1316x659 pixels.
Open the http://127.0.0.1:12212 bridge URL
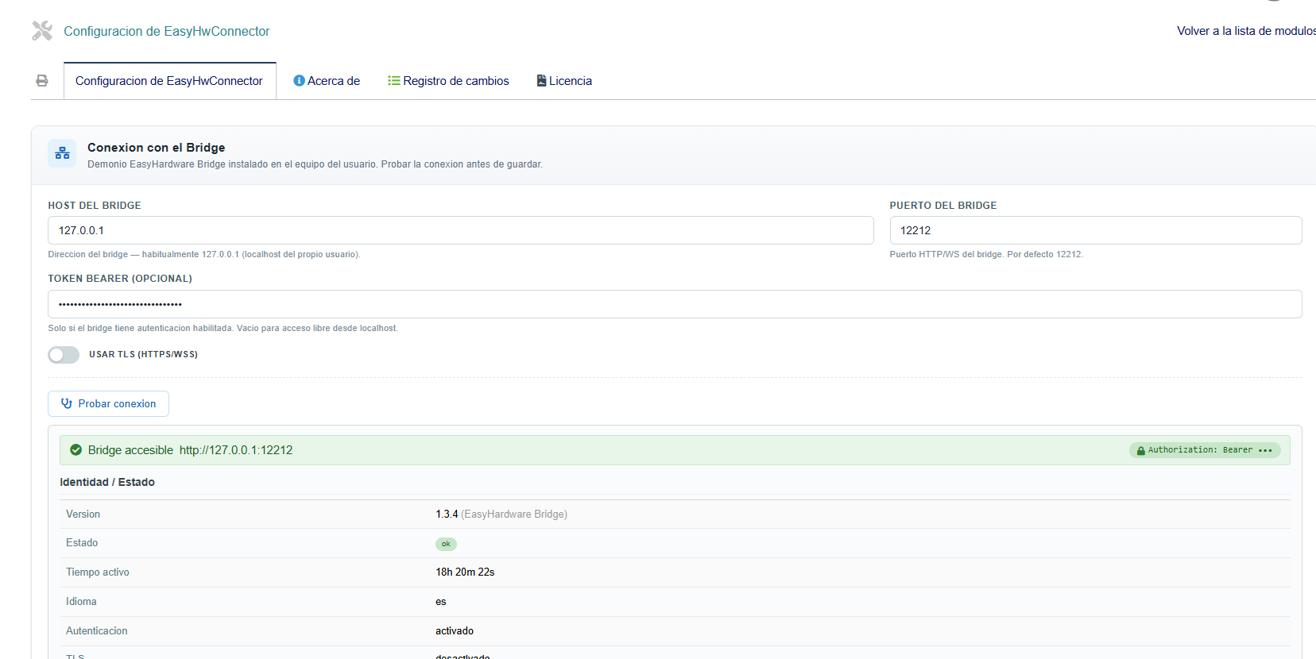point(236,450)
